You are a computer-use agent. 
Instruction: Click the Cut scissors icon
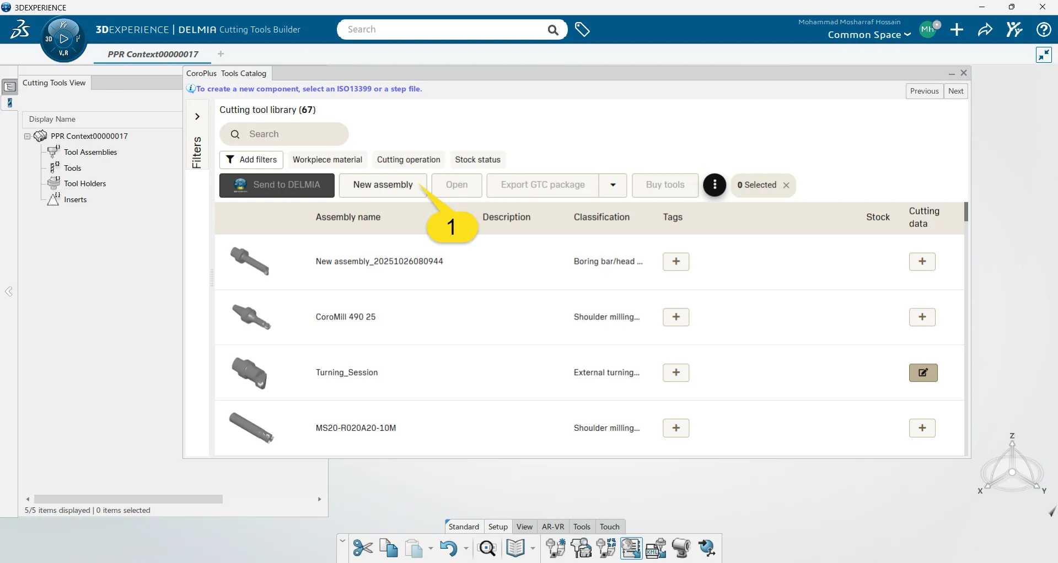point(363,548)
